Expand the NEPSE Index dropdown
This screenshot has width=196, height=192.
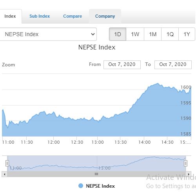point(48,34)
